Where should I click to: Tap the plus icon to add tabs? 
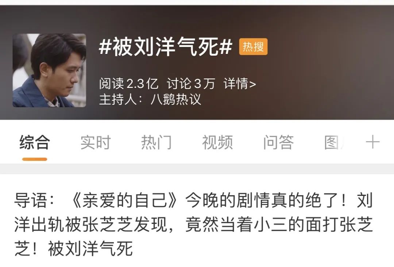tap(372, 142)
